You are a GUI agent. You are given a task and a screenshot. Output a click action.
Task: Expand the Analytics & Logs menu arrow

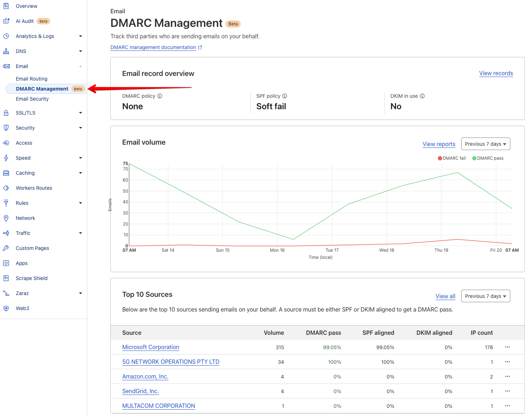click(81, 36)
